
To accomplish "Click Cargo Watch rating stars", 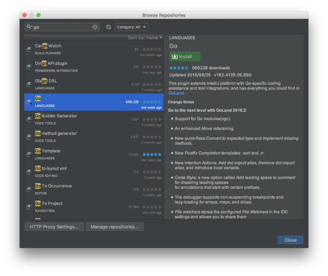I will click(x=152, y=49).
